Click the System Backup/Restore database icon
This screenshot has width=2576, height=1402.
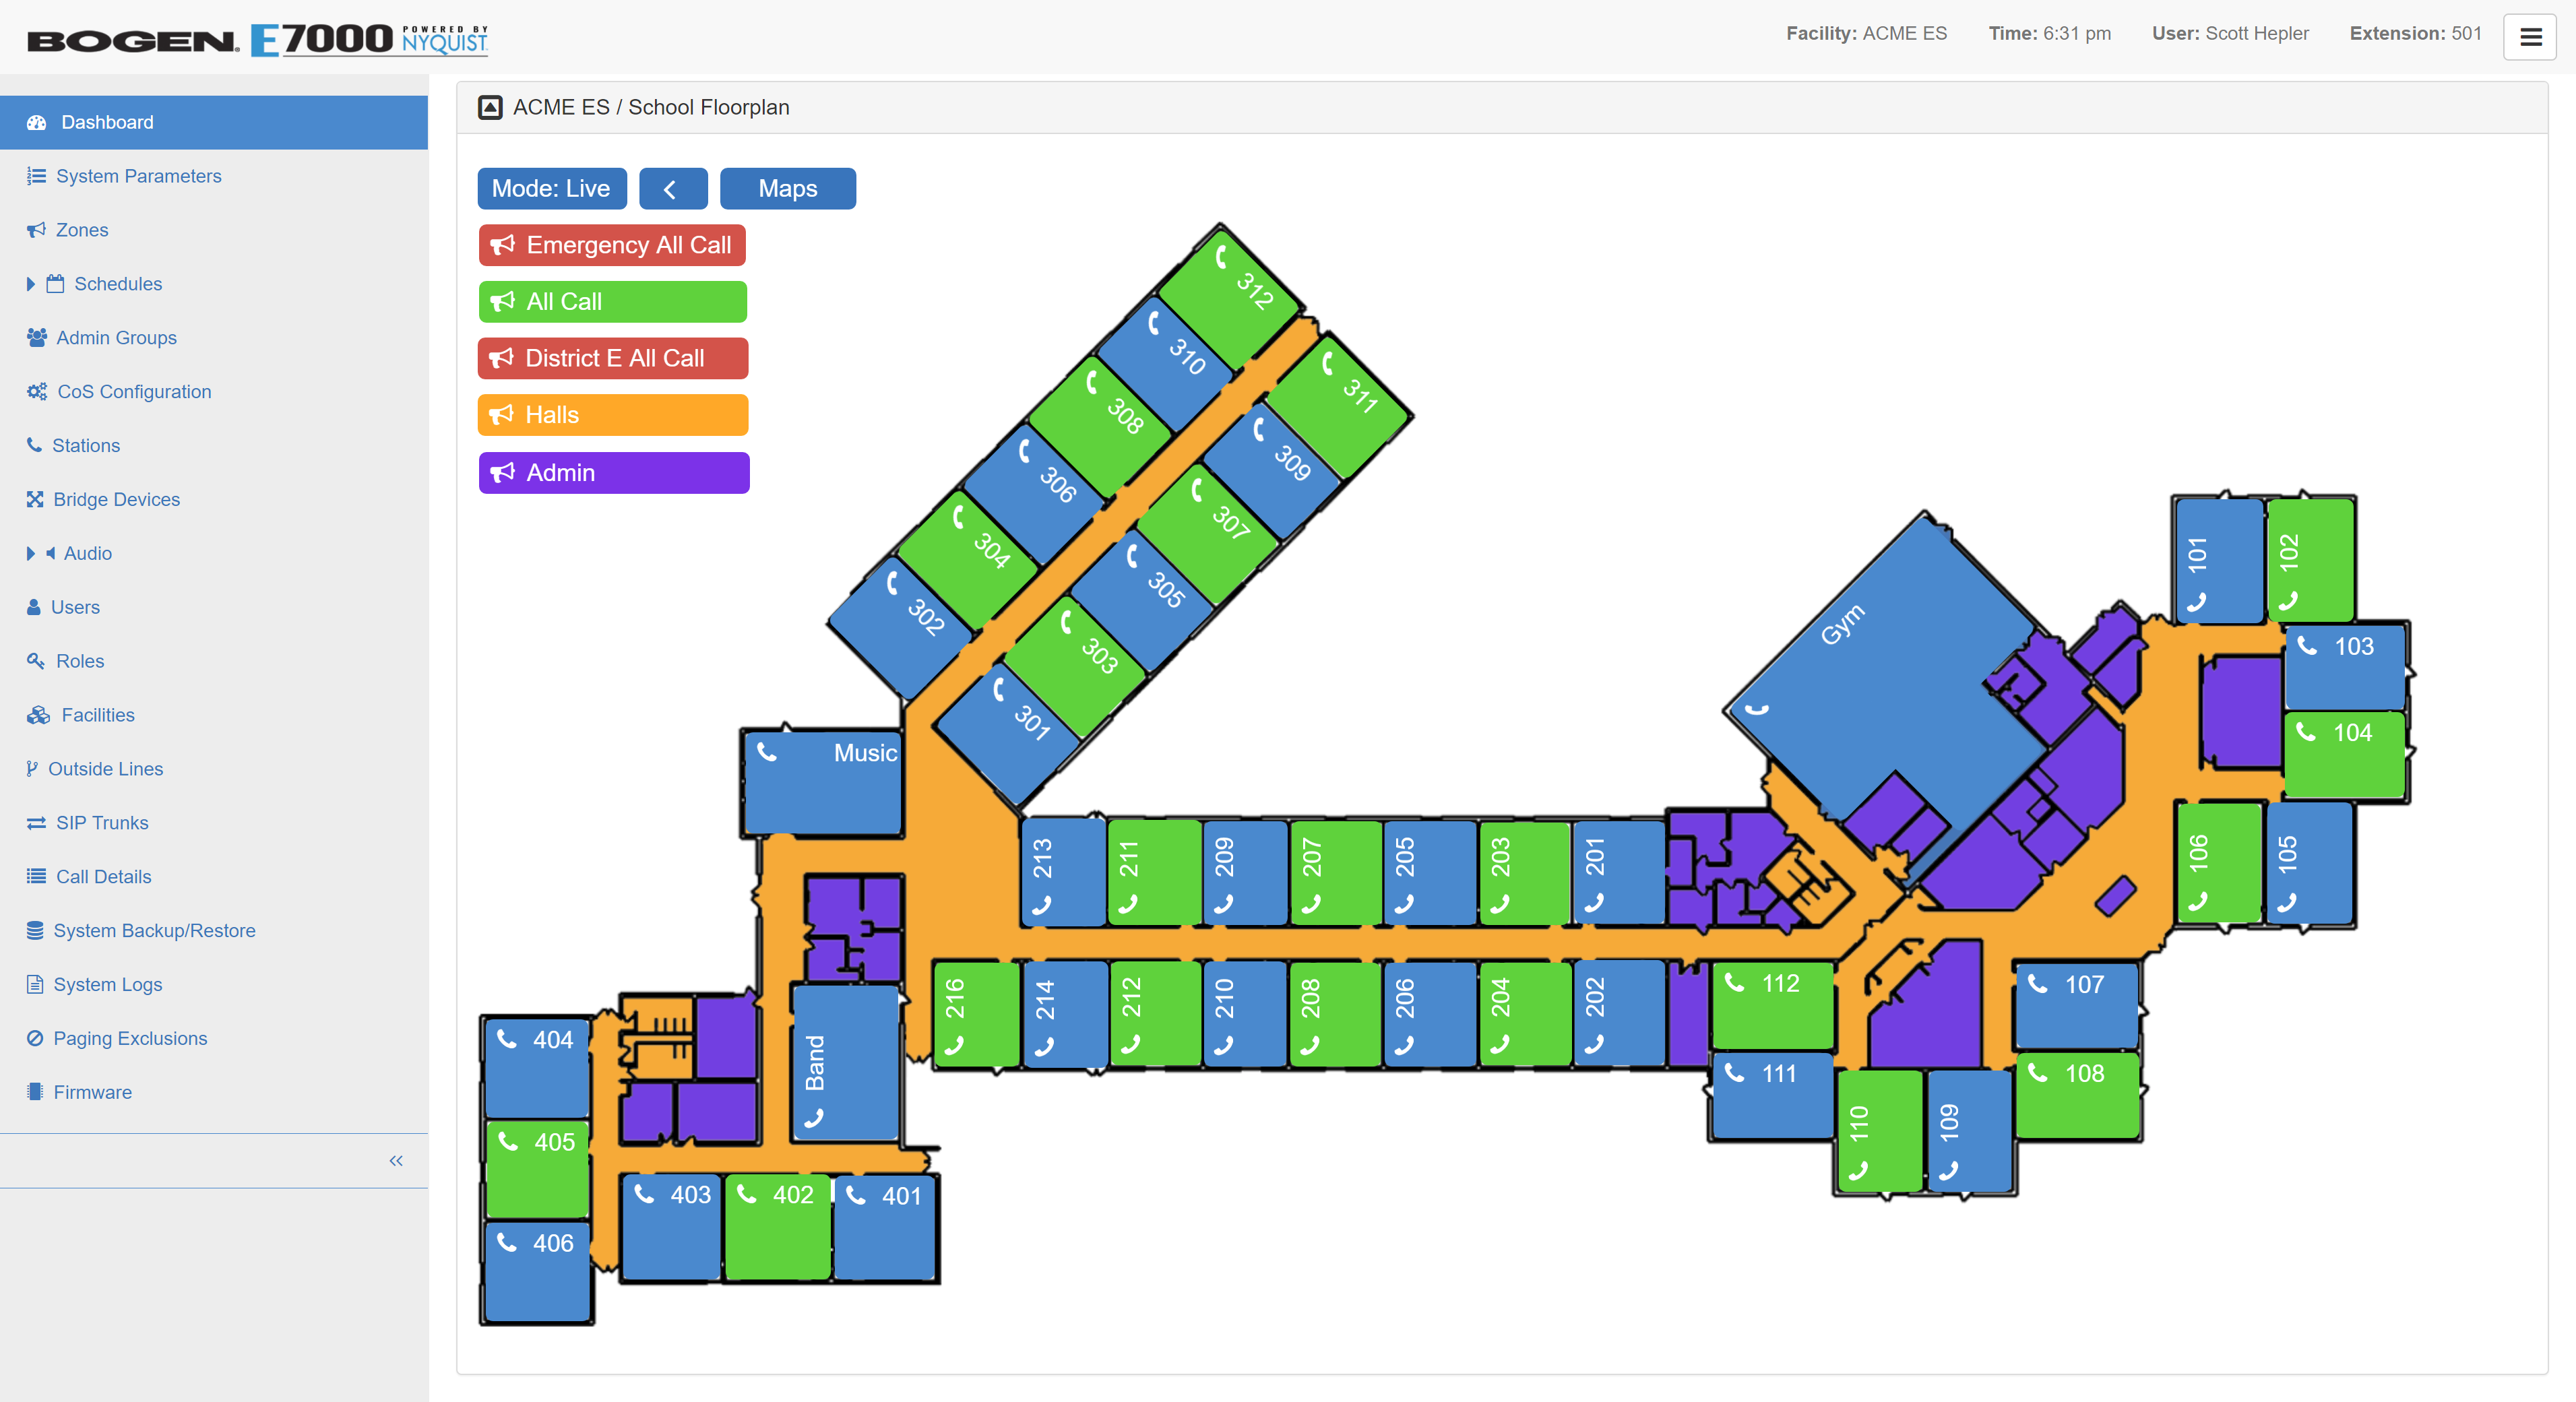[x=35, y=931]
